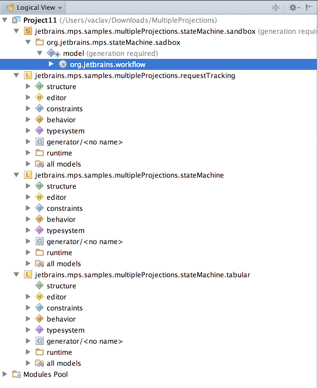Expand editor under requestTracking language
318x388 pixels.
pos(28,97)
